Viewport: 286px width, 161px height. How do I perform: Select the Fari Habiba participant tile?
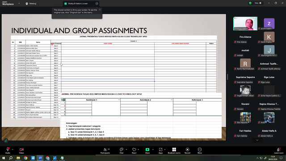click(x=245, y=131)
